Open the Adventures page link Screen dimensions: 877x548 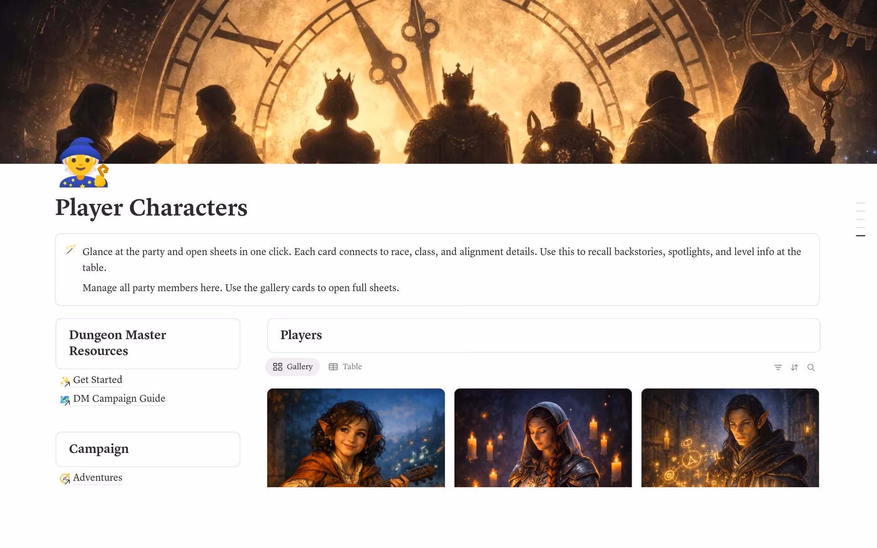pyautogui.click(x=97, y=478)
